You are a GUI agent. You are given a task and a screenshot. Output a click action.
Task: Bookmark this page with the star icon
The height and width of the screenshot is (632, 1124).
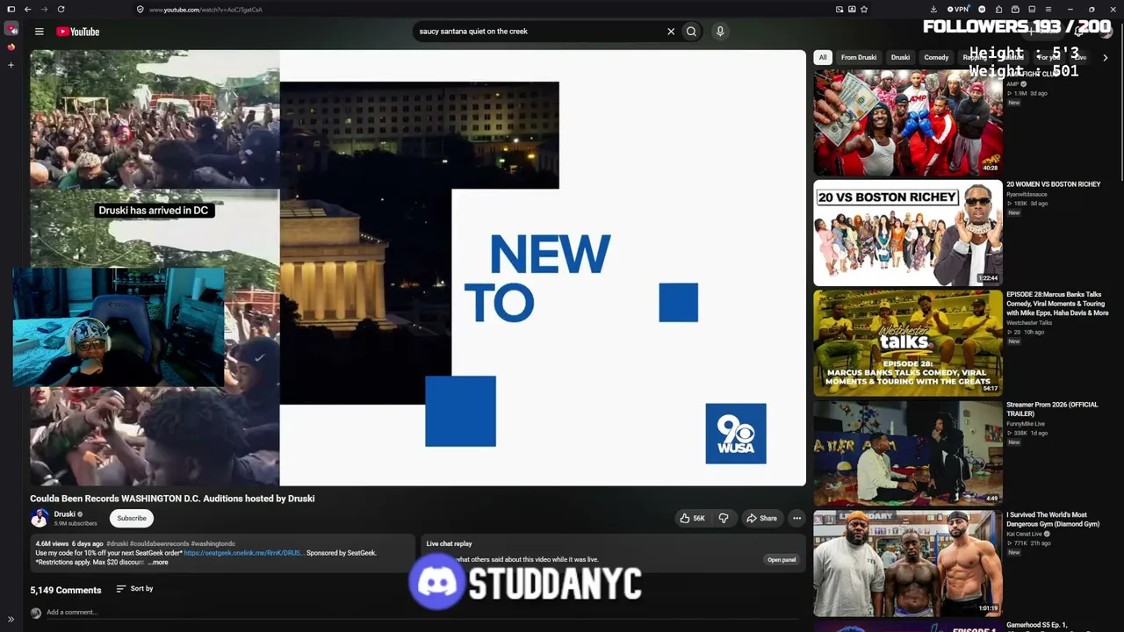(864, 9)
